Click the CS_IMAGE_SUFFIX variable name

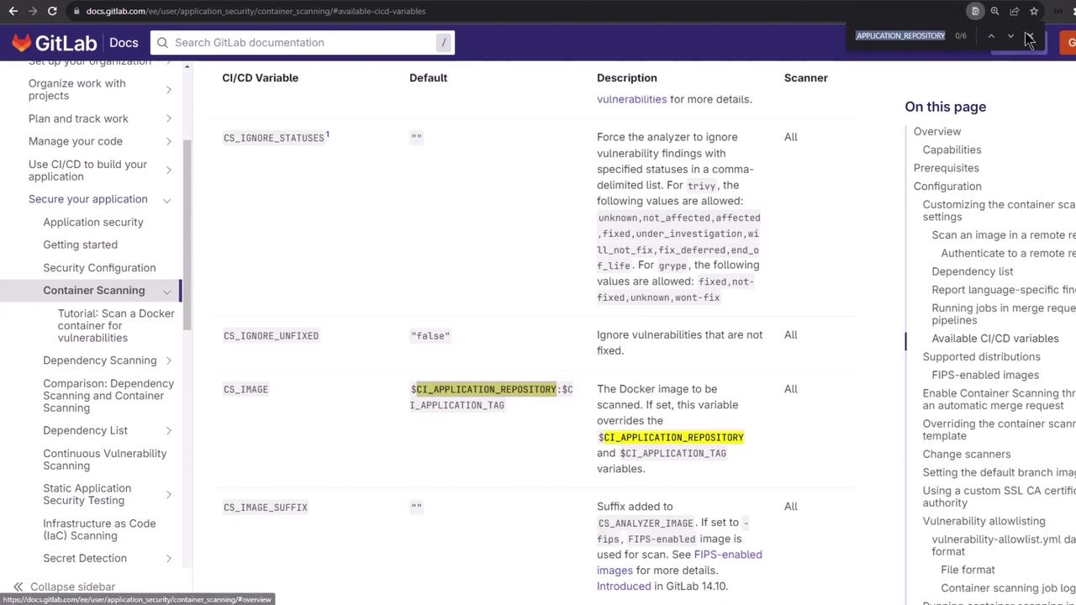(x=266, y=508)
